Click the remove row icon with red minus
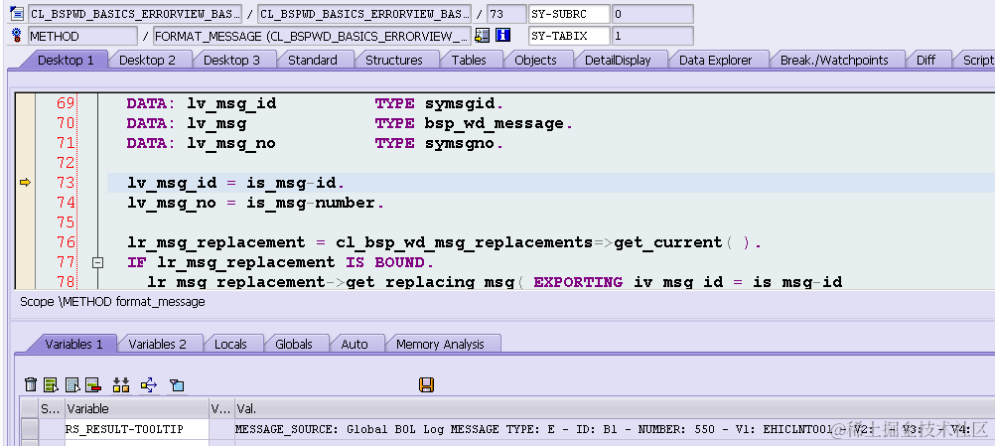The height and width of the screenshot is (446, 995). [93, 384]
